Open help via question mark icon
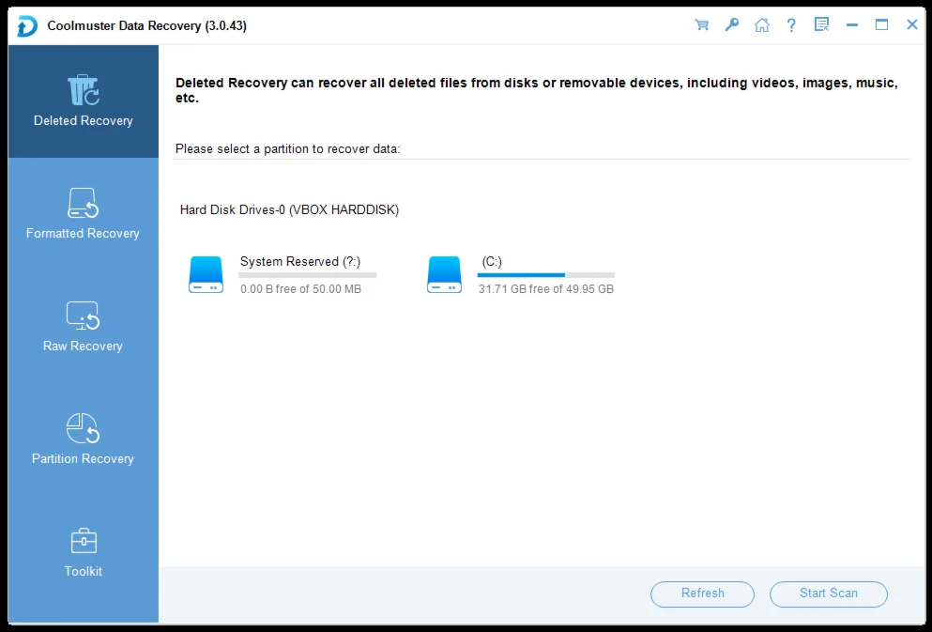Viewport: 932px width, 632px height. pos(791,25)
